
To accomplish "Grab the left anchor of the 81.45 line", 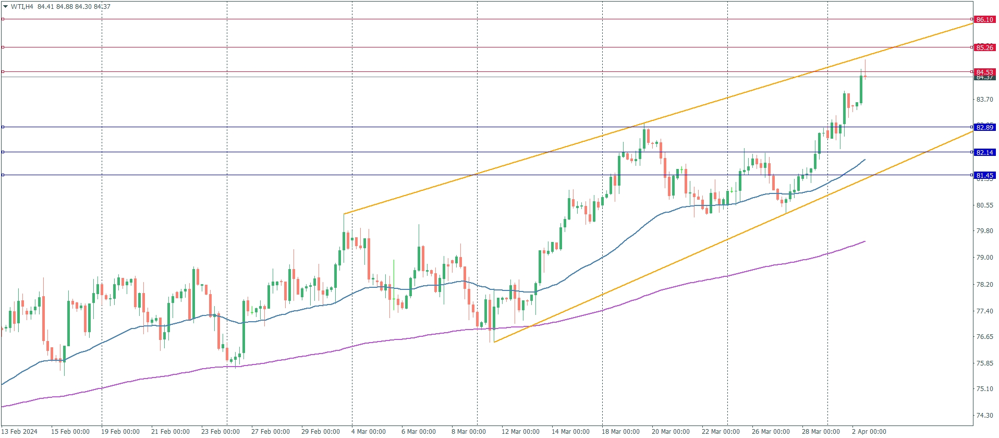I will (3, 175).
